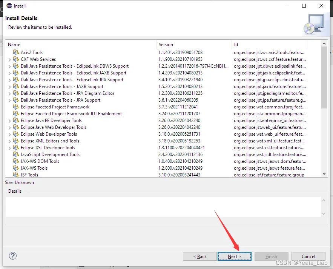Screen dimensions: 333x269
Task: Expand the Eclipse Web Developer Tools node
Action: pos(9,134)
